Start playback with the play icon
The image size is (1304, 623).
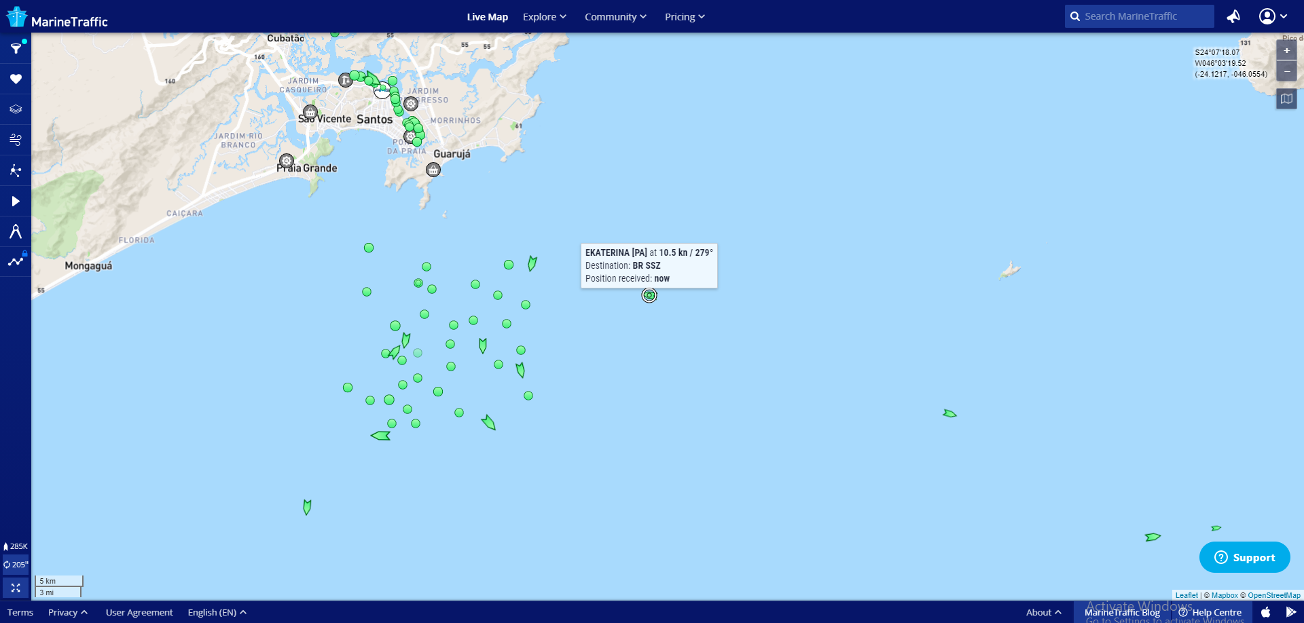(x=16, y=201)
